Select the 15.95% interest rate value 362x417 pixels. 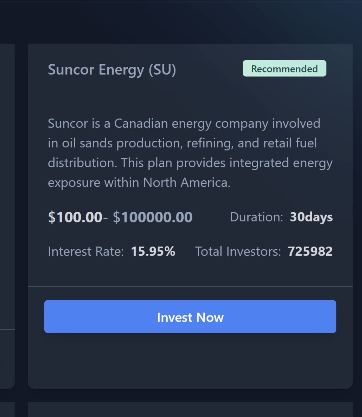153,251
